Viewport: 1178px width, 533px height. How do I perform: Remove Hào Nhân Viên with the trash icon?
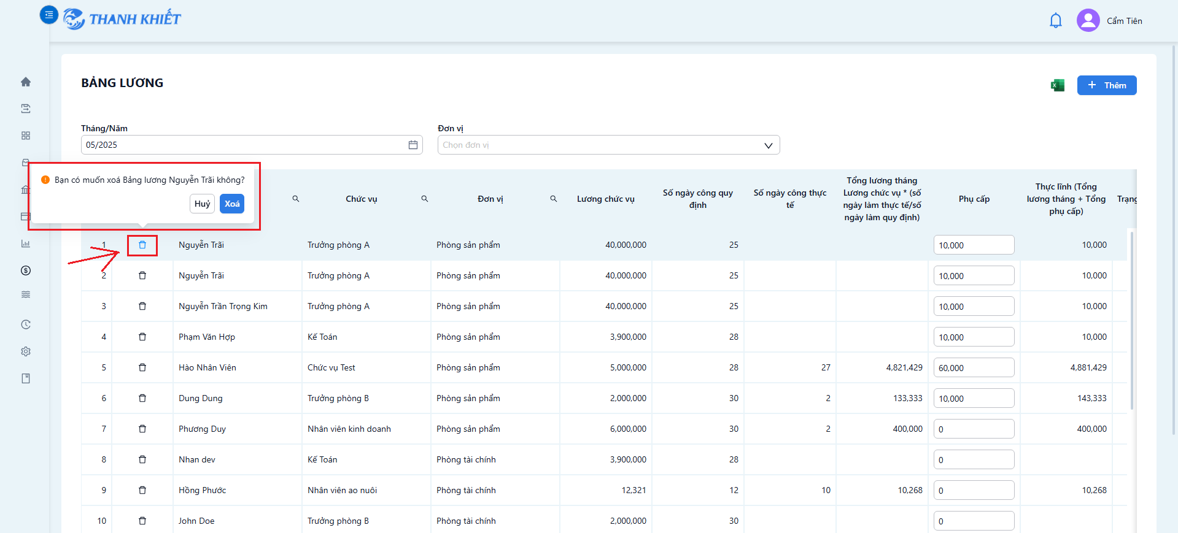(142, 367)
